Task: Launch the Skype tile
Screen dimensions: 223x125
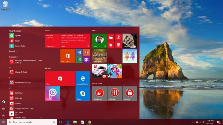Action: tap(83, 94)
